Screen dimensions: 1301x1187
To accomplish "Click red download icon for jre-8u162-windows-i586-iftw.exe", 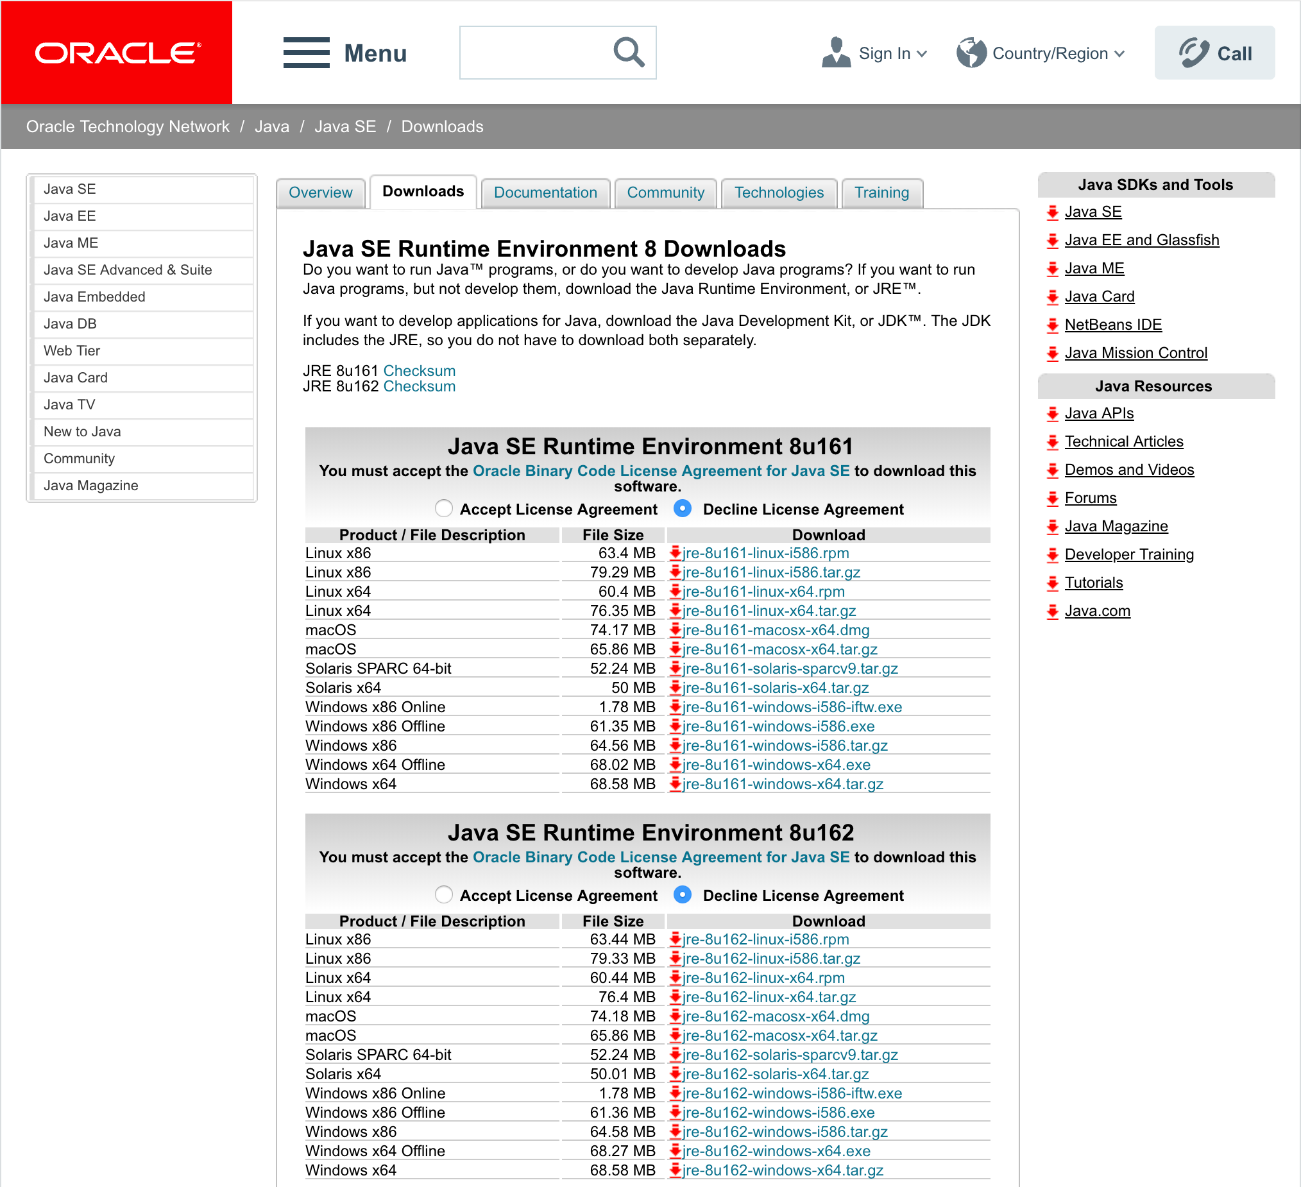I will [676, 1093].
